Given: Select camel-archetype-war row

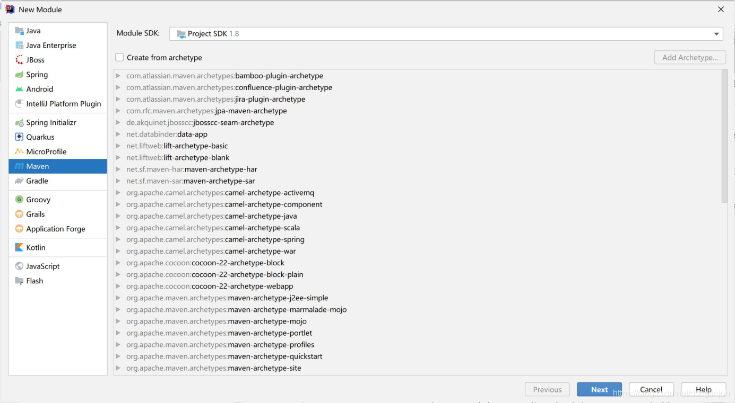Looking at the screenshot, I should pyautogui.click(x=417, y=251).
